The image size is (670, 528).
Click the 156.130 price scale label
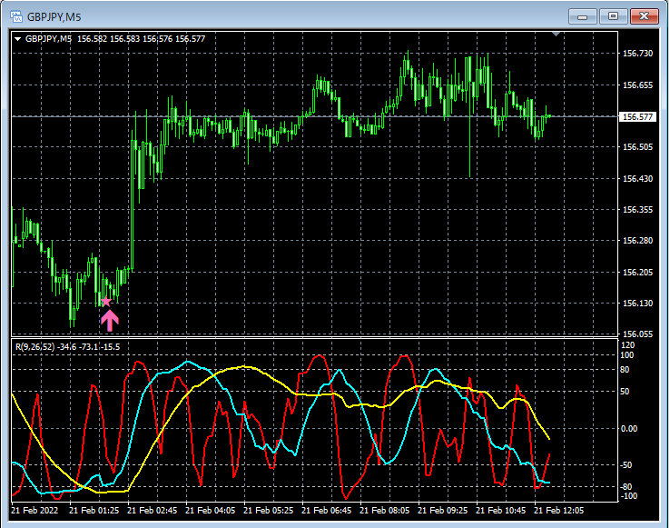pyautogui.click(x=637, y=303)
